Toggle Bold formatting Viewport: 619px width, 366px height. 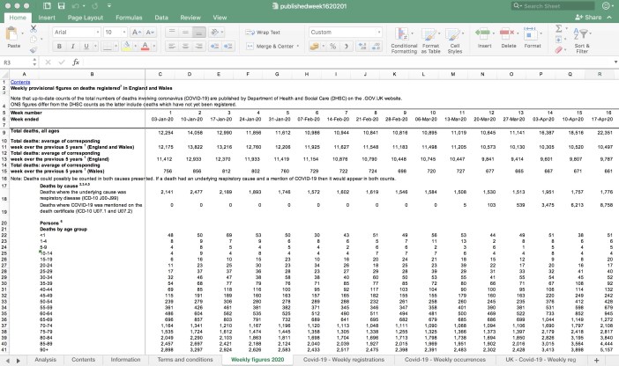pyautogui.click(x=59, y=47)
